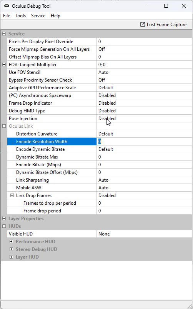Change the Distortion Curvature value
This screenshot has height=309, width=193.
point(144,134)
